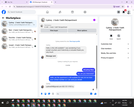Open the Chrome three-dot menu

tap(132, 7)
